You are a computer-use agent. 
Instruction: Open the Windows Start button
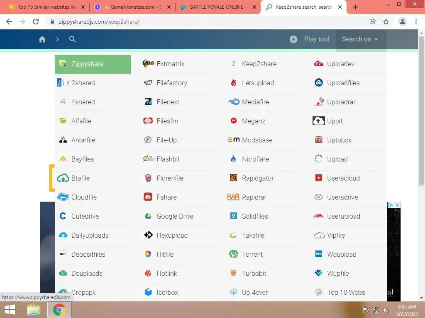tap(10, 310)
